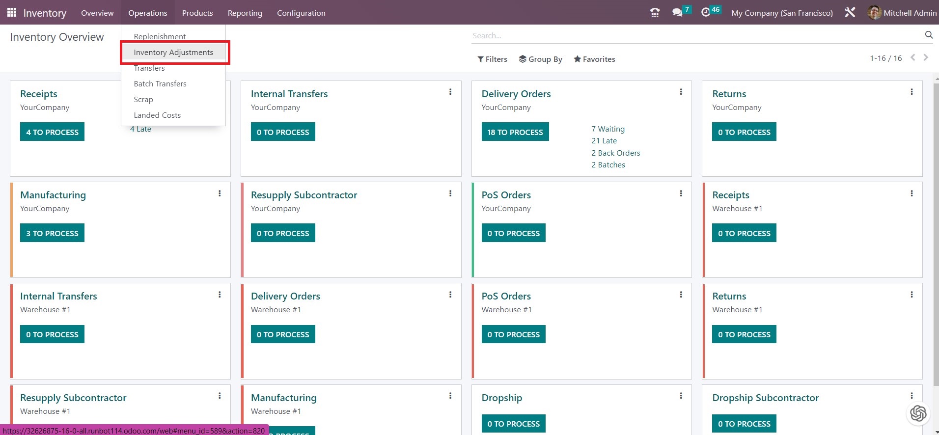Screen dimensions: 939x435
Task: Open kebab menu on YourCompany Delivery Orders card
Action: [x=681, y=92]
